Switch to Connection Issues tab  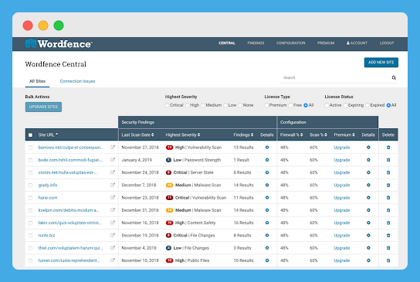77,81
